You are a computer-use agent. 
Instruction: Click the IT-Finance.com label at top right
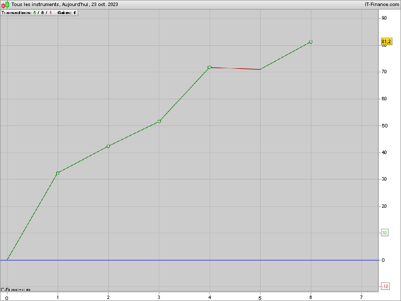pyautogui.click(x=382, y=5)
